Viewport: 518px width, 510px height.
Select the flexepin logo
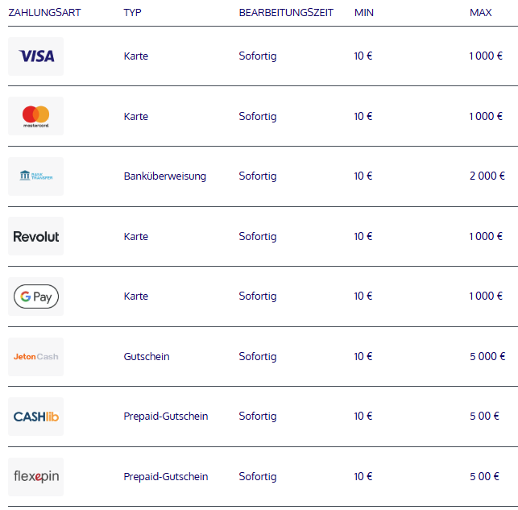point(35,477)
